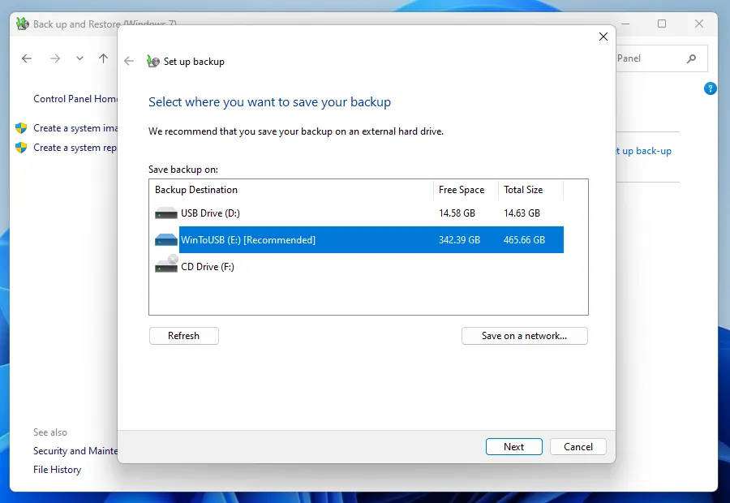
Task: Open Control Panel Home link
Action: point(75,99)
